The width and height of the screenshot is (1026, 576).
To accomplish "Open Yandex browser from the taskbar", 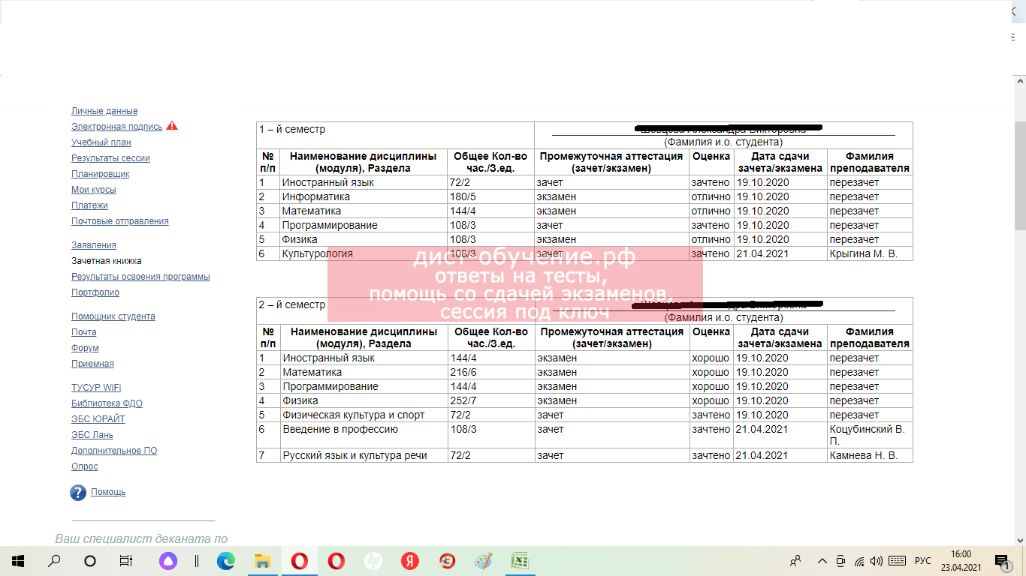I will tap(409, 561).
